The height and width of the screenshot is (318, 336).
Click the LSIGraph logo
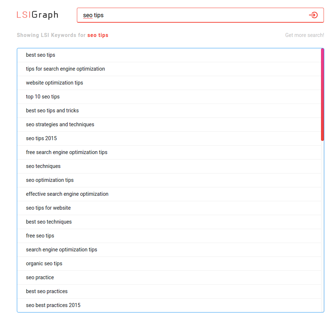pos(37,15)
